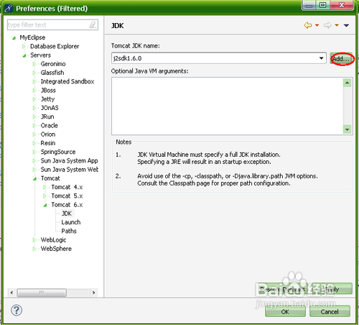Open the forward history dropdown arrow

coord(337,25)
